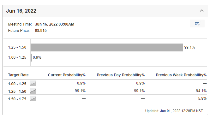This screenshot has width=210, height=118.
Task: Click the Updated Jun 01, 2022 timestamp
Action: pos(174,111)
